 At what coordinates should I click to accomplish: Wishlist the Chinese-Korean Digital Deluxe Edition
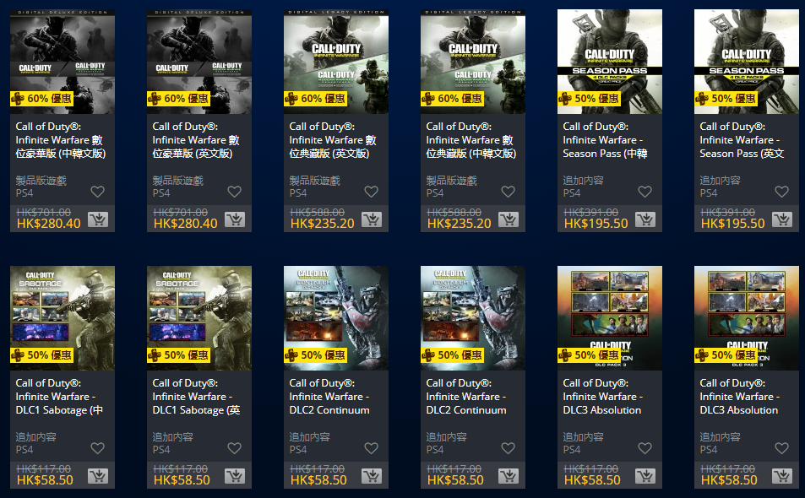(x=97, y=192)
